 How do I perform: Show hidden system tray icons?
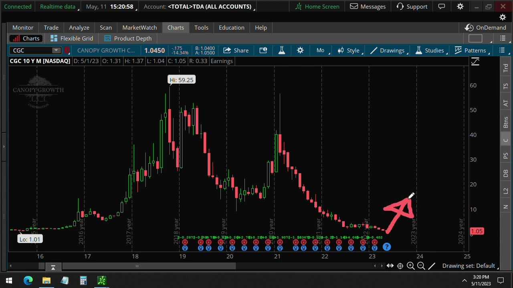464,281
